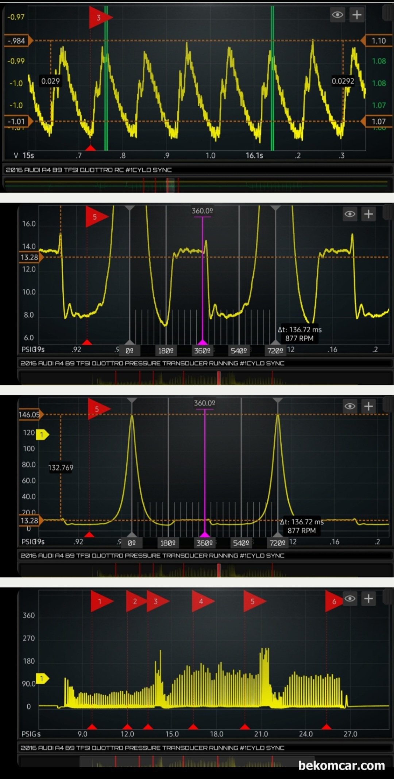Click the 360.0º magenta label in 146.05 peak panel

[x=205, y=403]
